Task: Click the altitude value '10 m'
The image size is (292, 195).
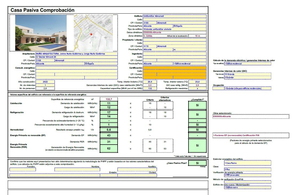Action: click(197, 36)
